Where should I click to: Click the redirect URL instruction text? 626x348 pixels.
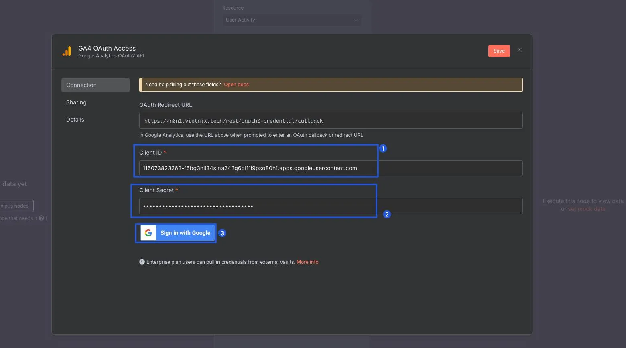(251, 135)
